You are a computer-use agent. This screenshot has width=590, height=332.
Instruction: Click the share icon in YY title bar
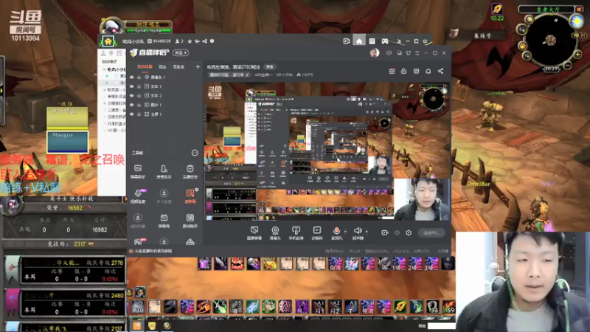205,41
